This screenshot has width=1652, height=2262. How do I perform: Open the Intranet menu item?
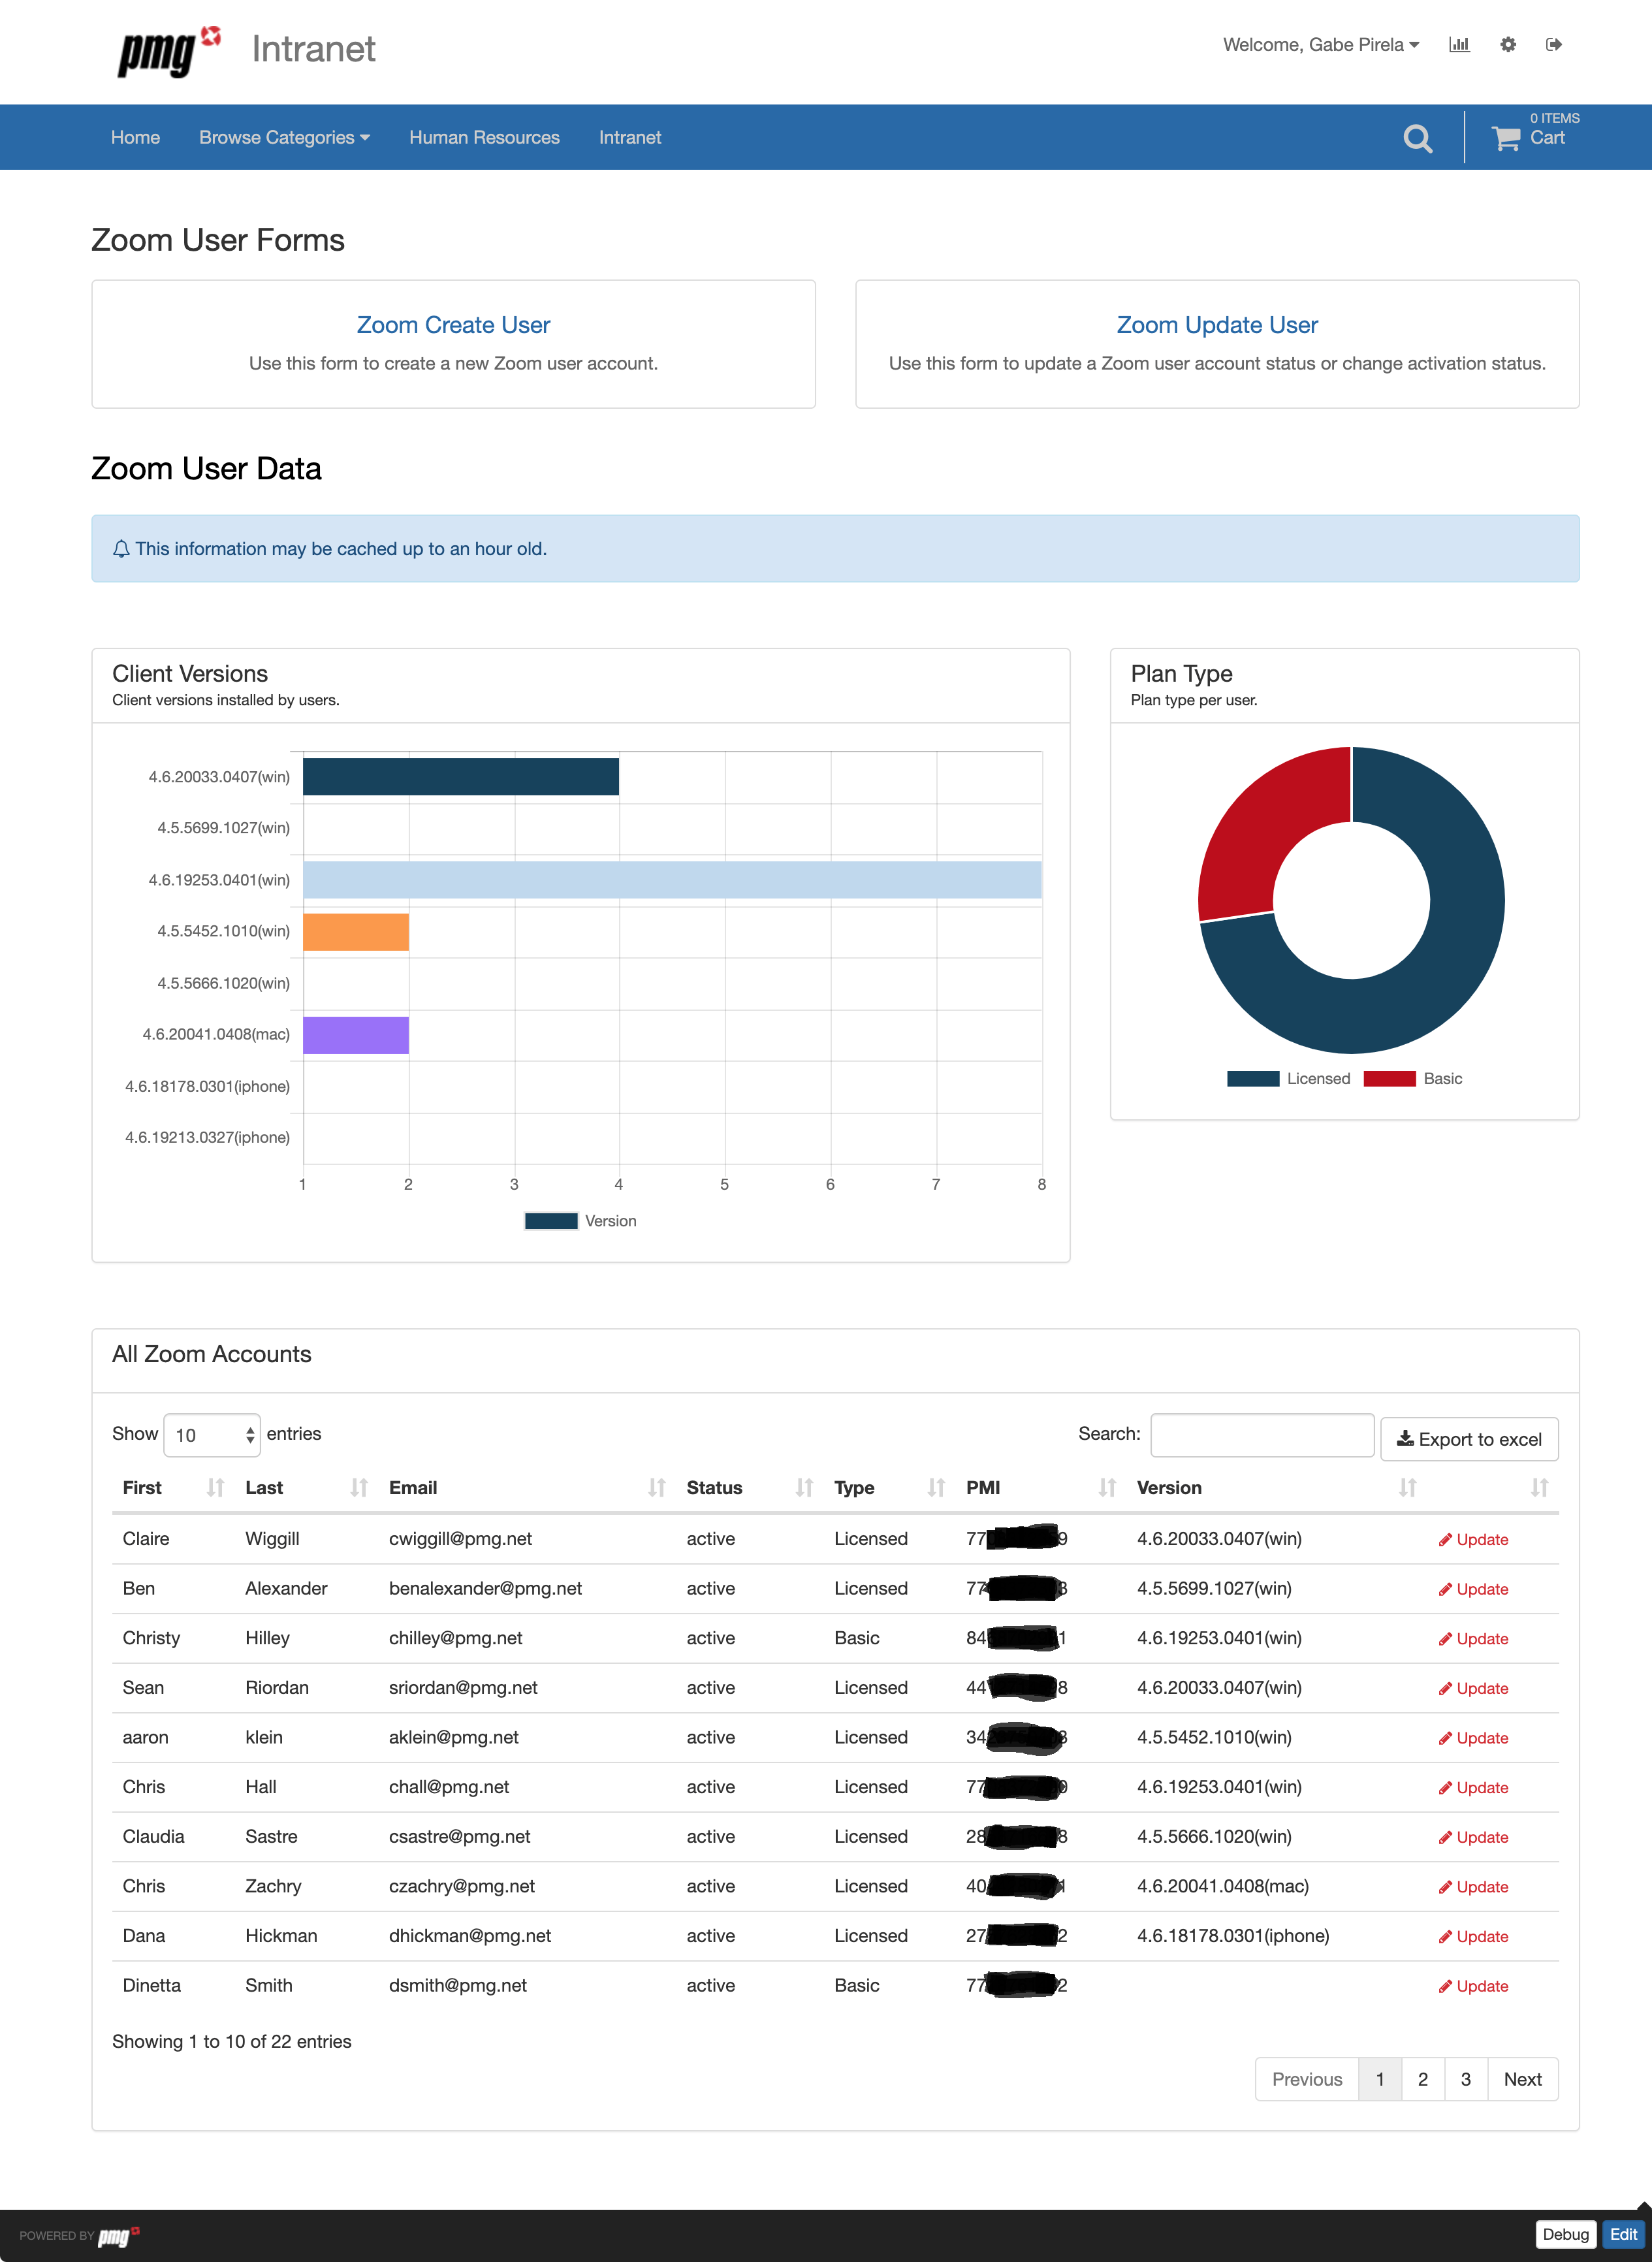click(630, 137)
